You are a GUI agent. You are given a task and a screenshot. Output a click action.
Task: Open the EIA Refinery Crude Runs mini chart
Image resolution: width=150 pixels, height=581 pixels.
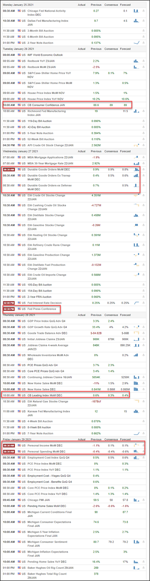pos(137,245)
